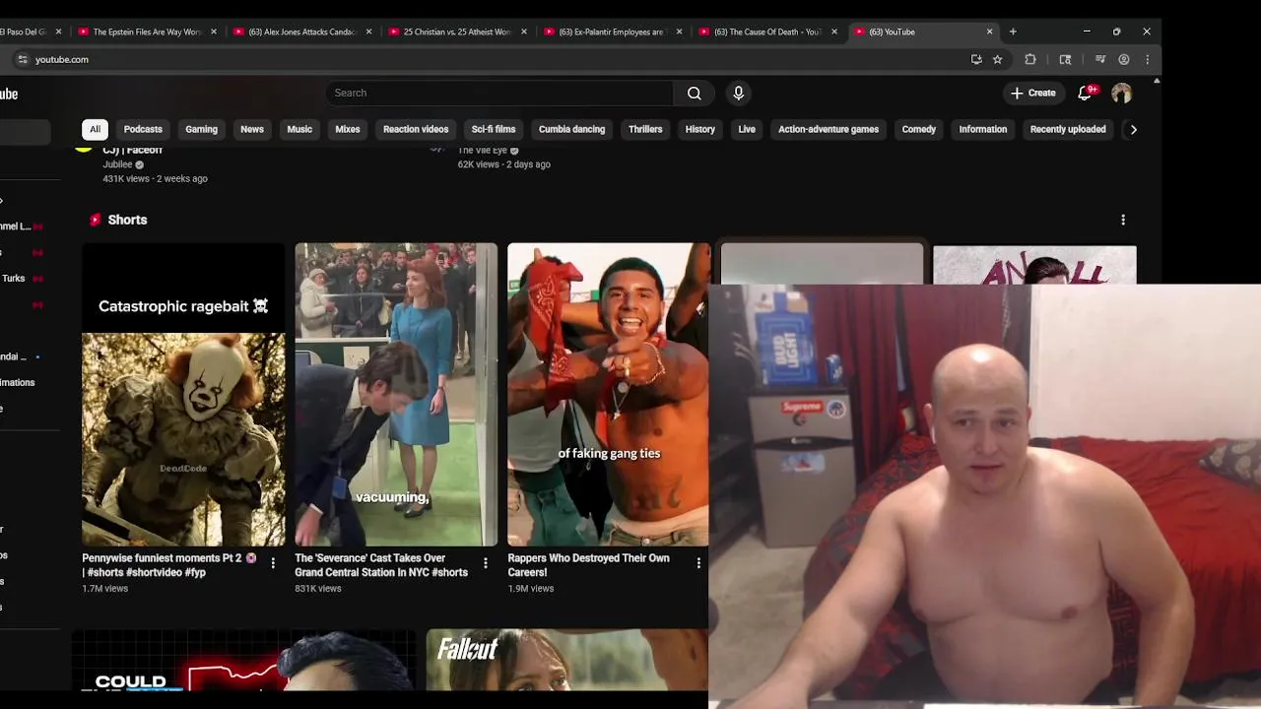Open Chrome three-dot menu

coord(1147,59)
